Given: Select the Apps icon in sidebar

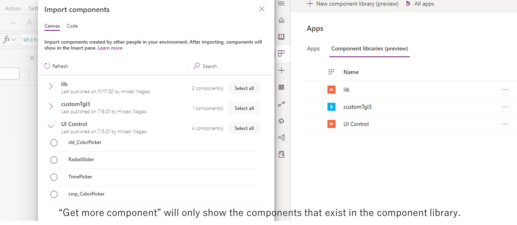Looking at the screenshot, I should [282, 53].
